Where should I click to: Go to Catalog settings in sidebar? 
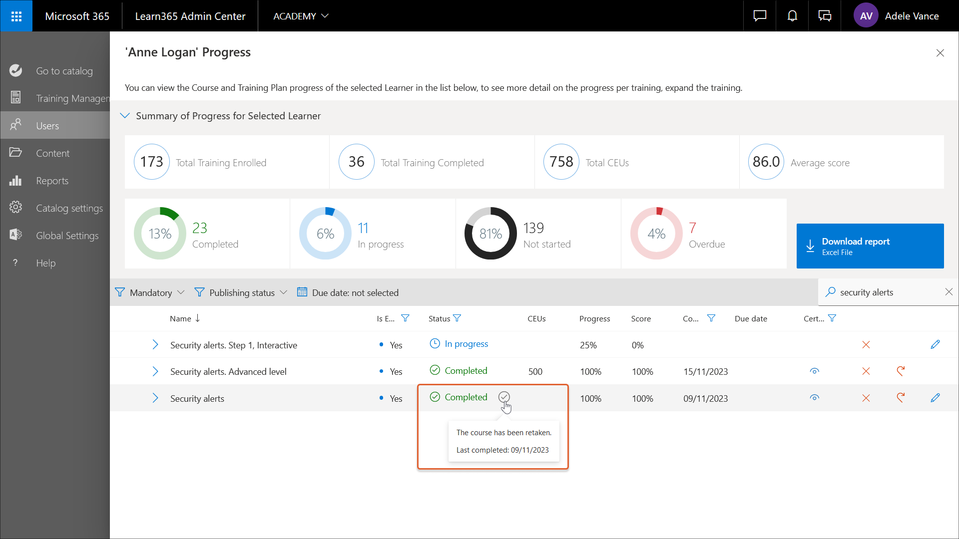pyautogui.click(x=69, y=208)
